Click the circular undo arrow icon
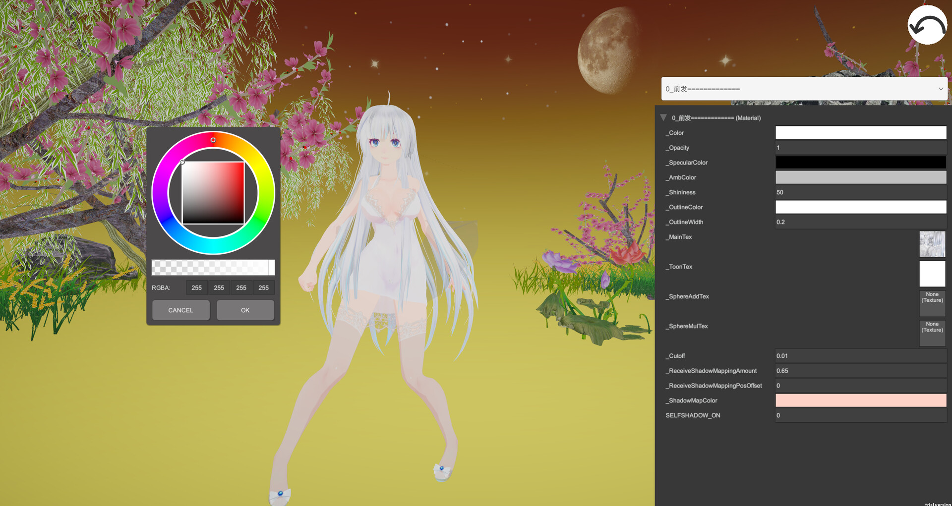Viewport: 952px width, 506px height. tap(927, 25)
